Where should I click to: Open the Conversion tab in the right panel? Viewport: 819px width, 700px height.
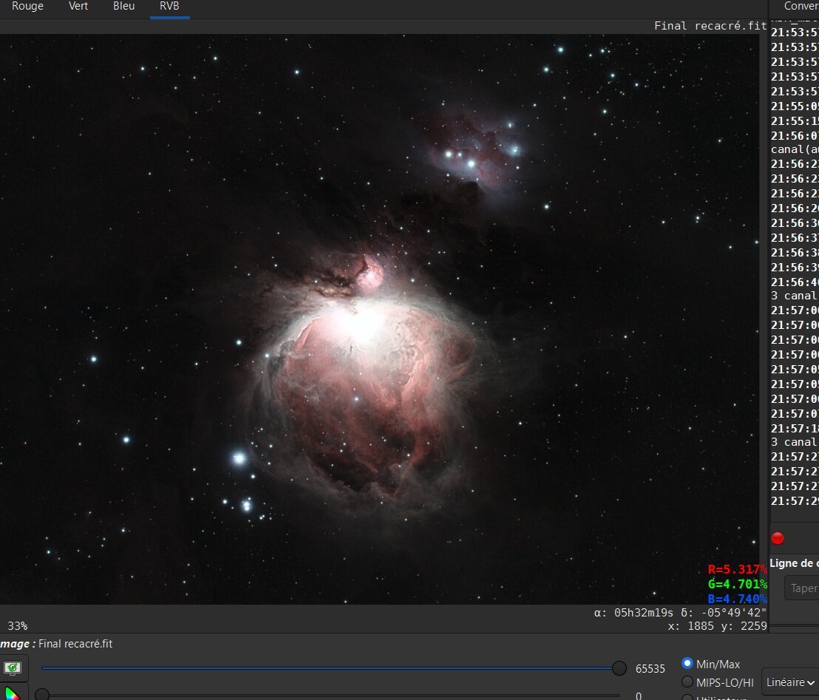tap(801, 6)
